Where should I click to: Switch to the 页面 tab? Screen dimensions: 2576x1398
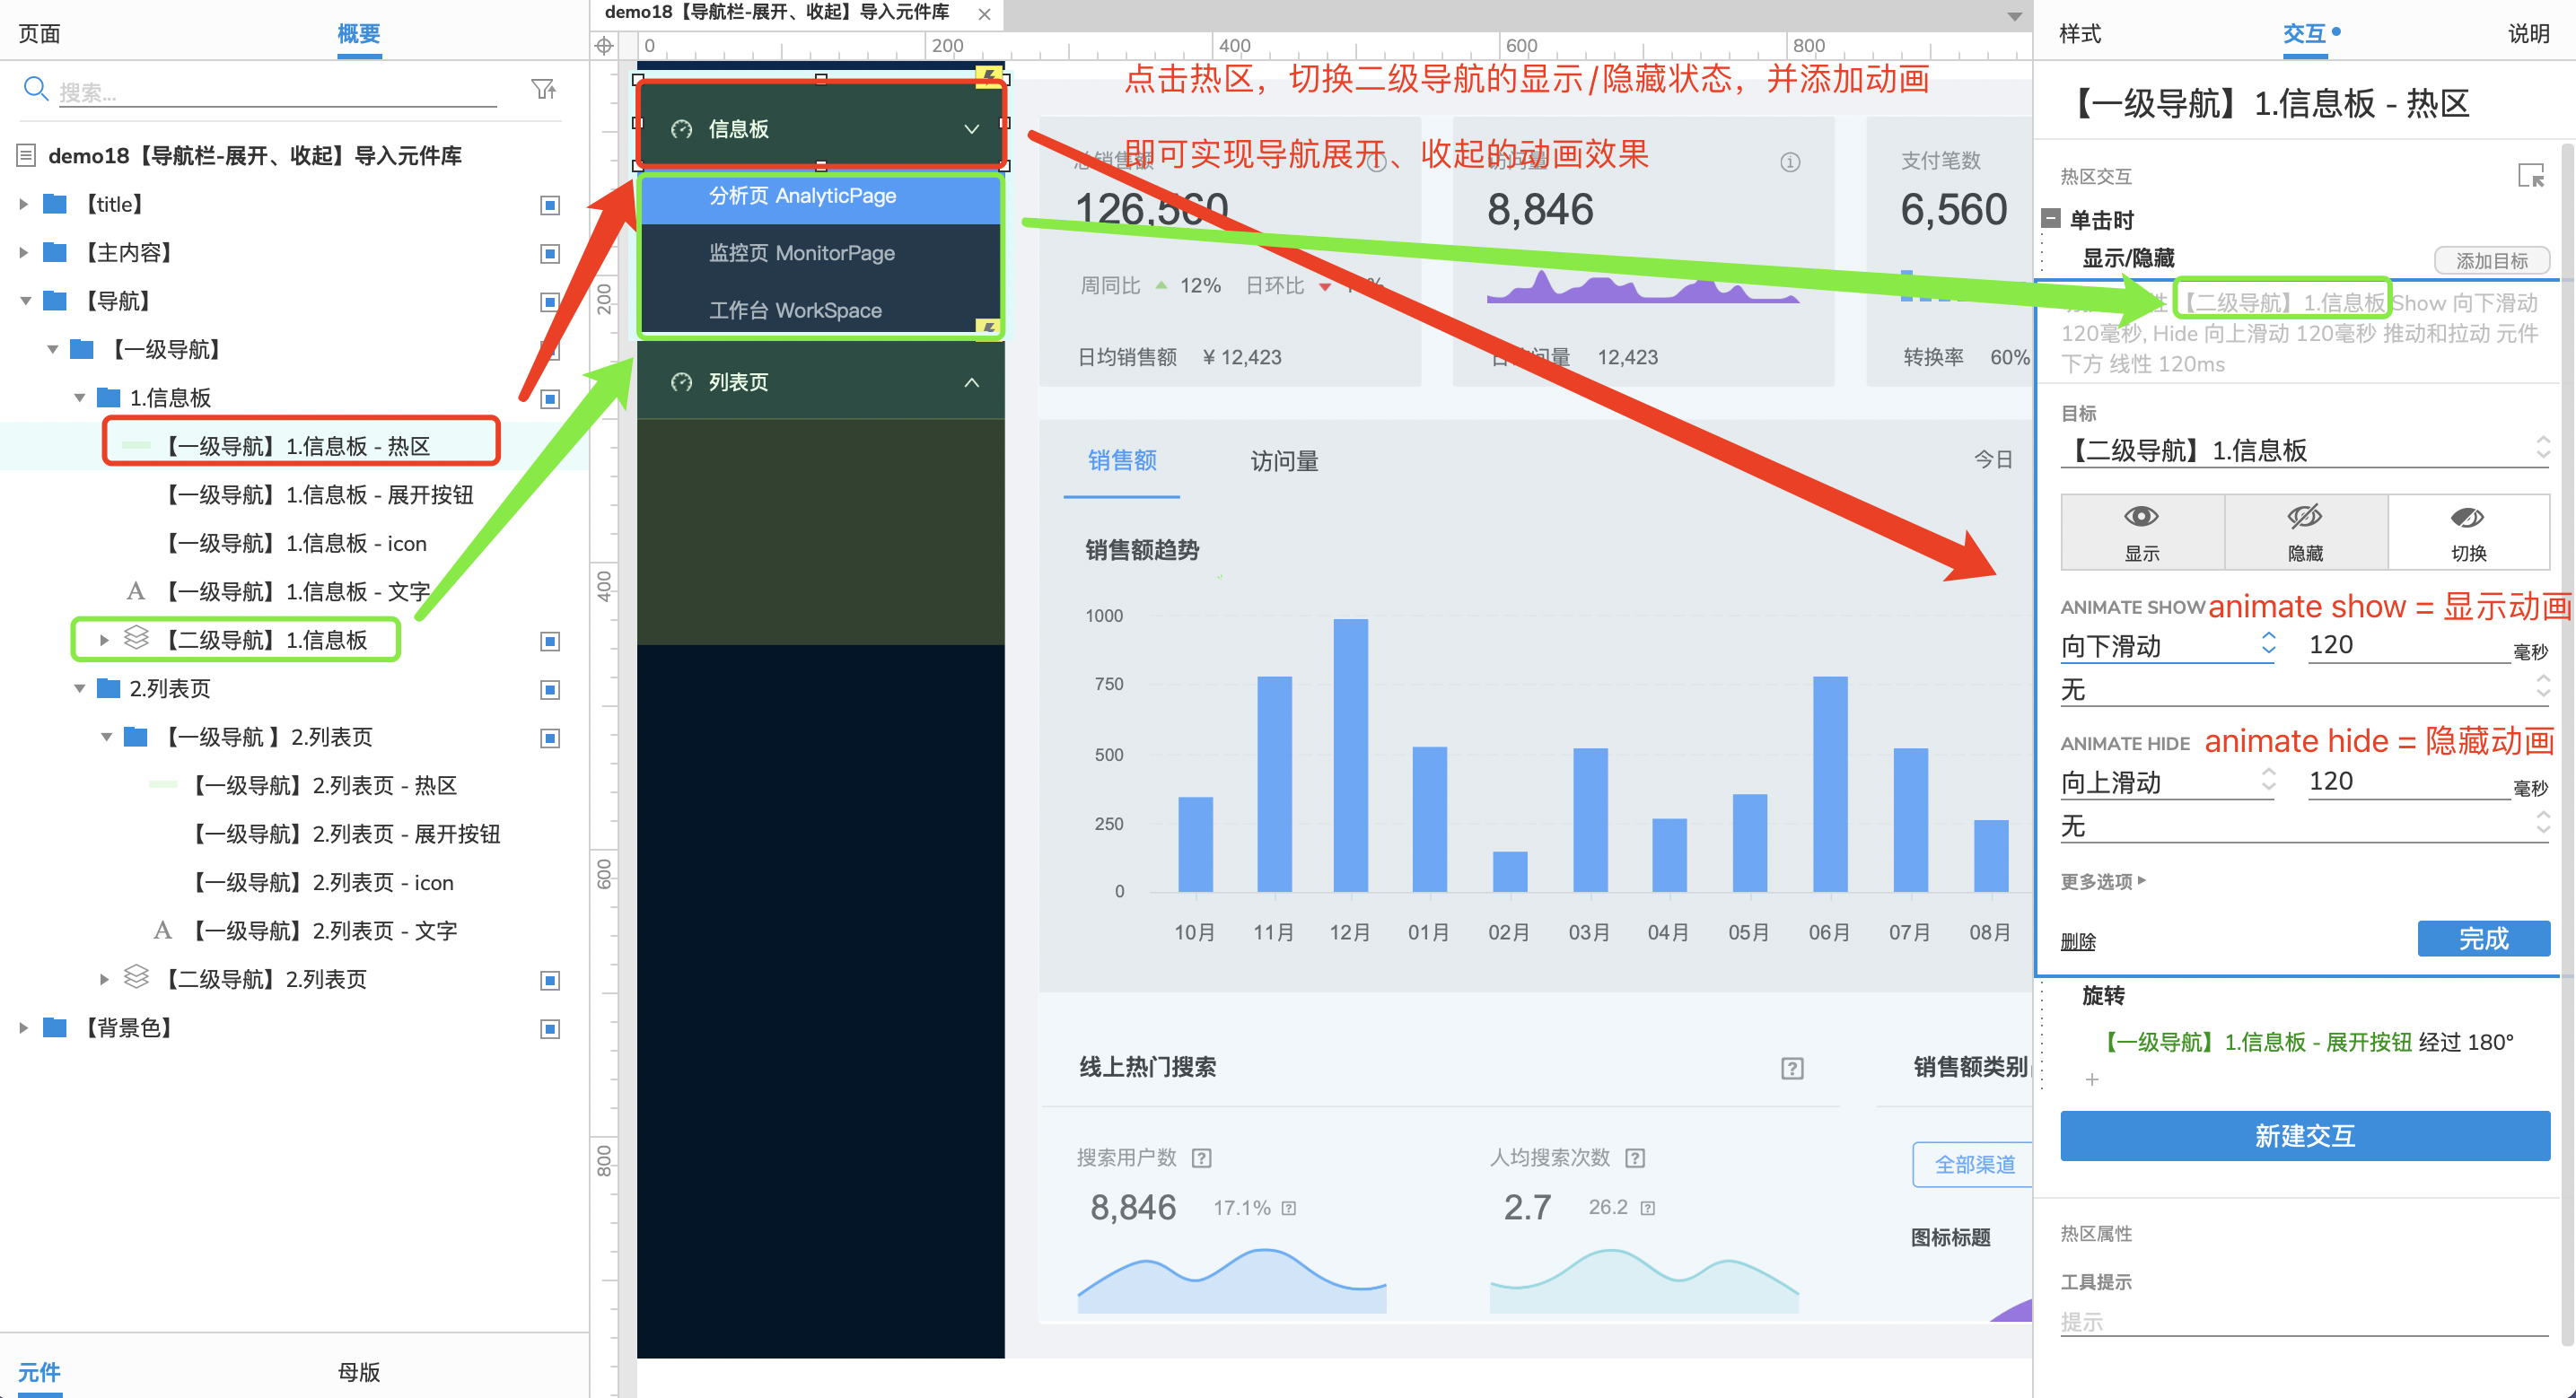click(40, 34)
